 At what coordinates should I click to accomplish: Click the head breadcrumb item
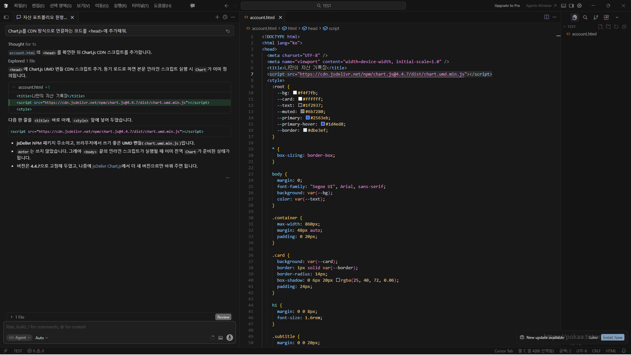310,28
